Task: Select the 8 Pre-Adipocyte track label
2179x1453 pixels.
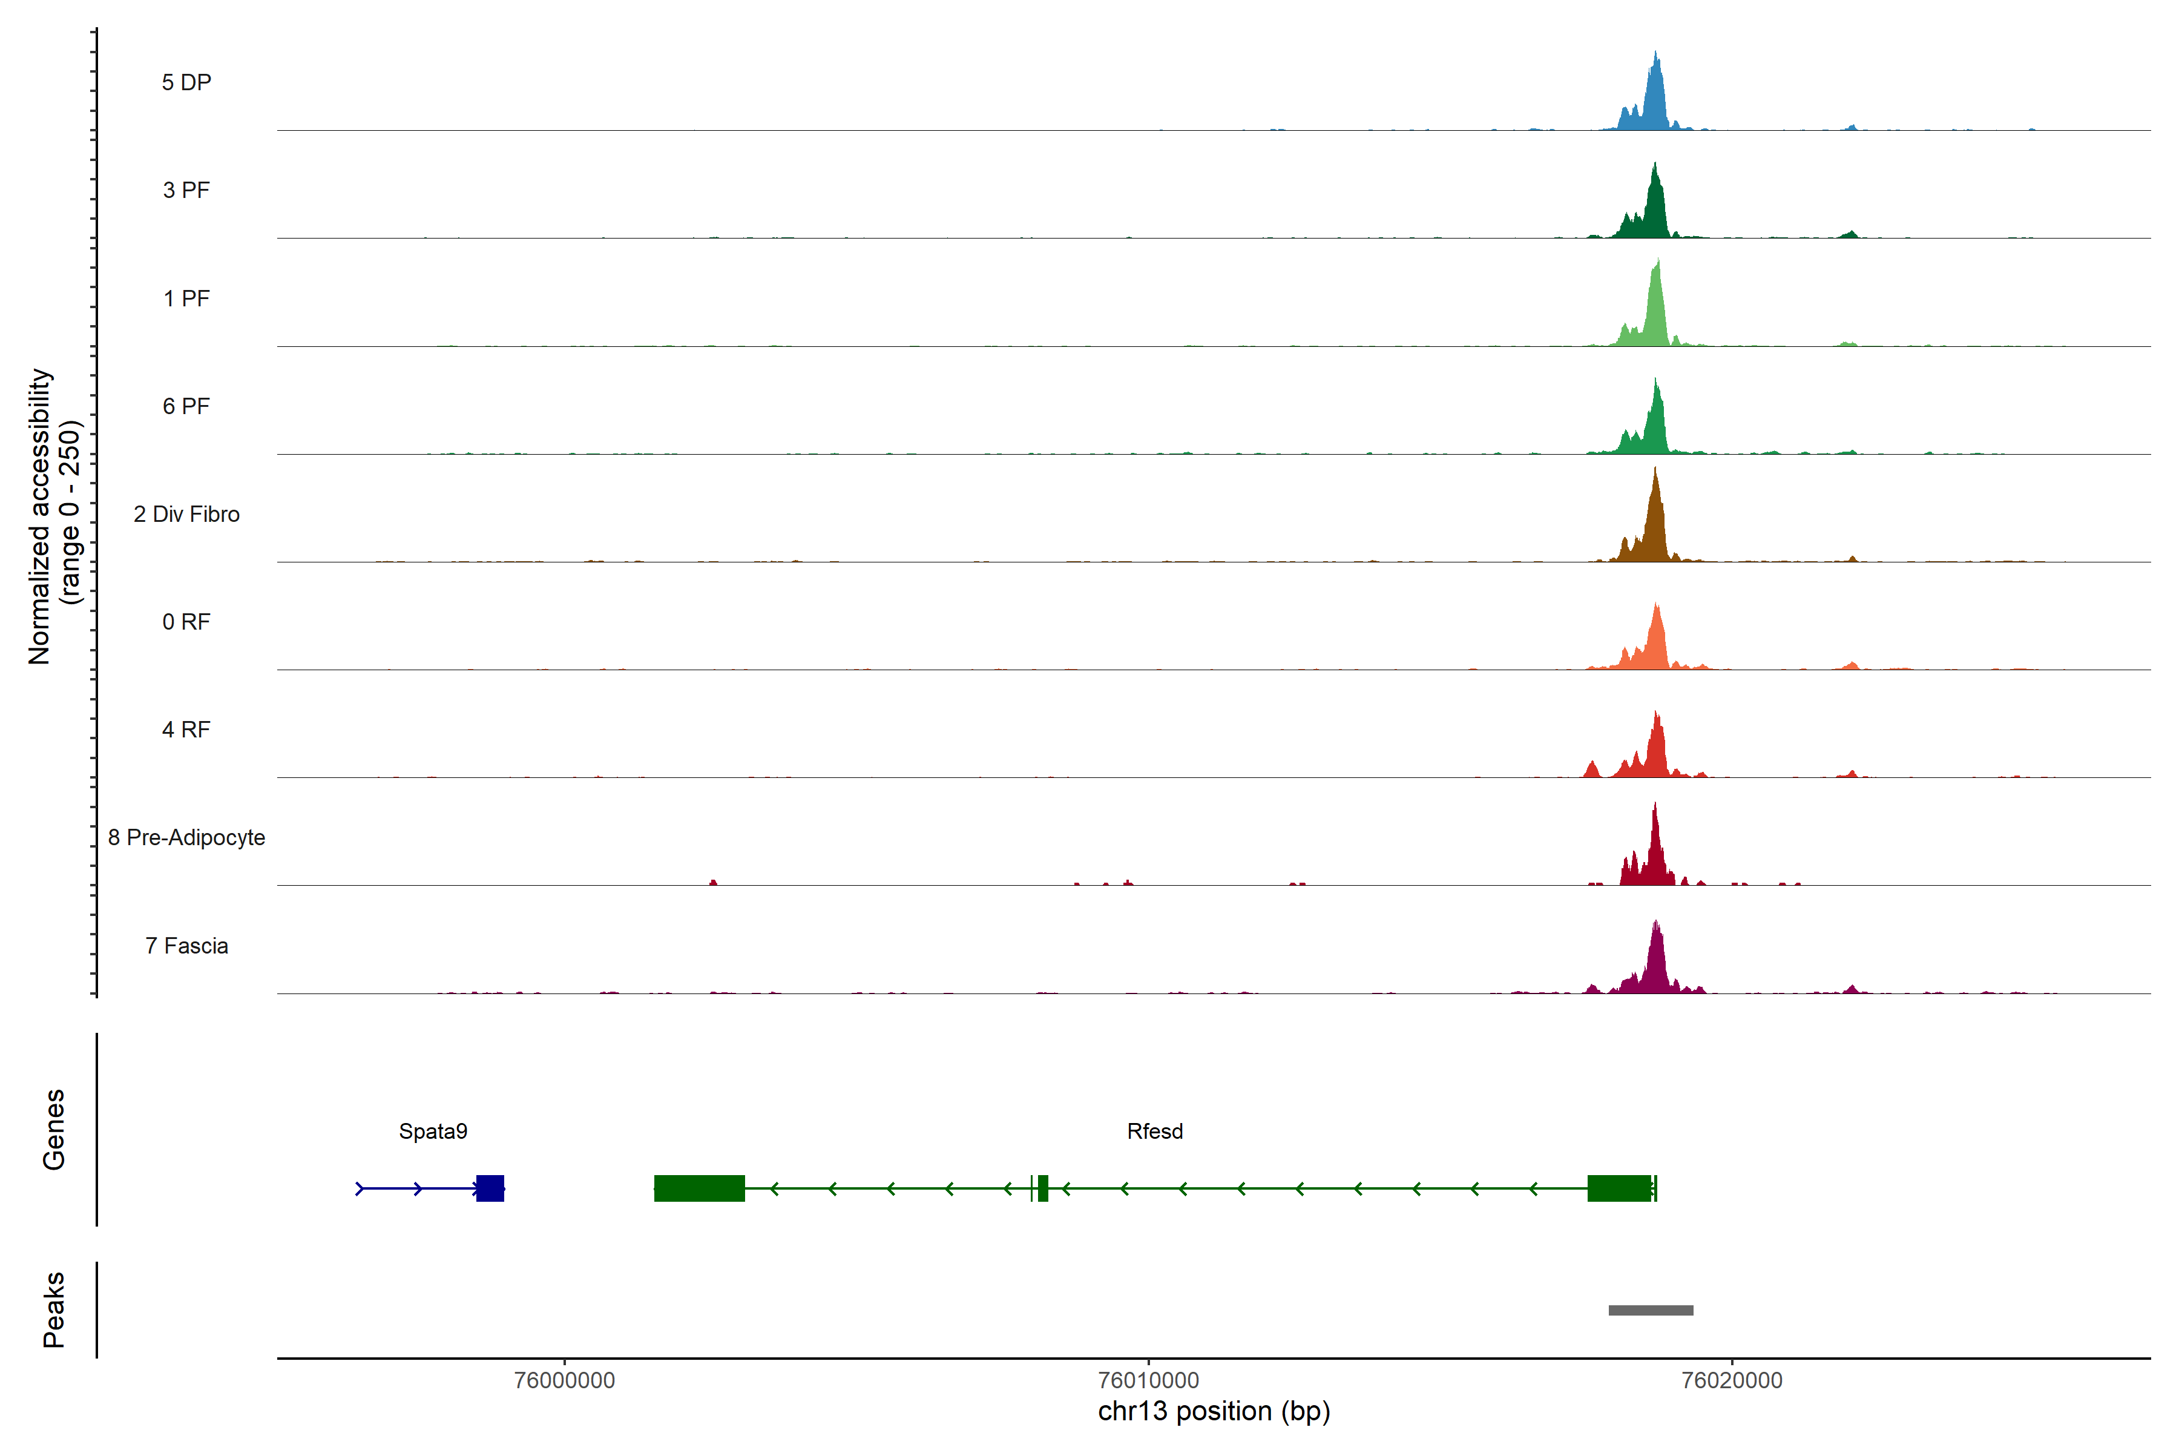Action: click(x=186, y=838)
